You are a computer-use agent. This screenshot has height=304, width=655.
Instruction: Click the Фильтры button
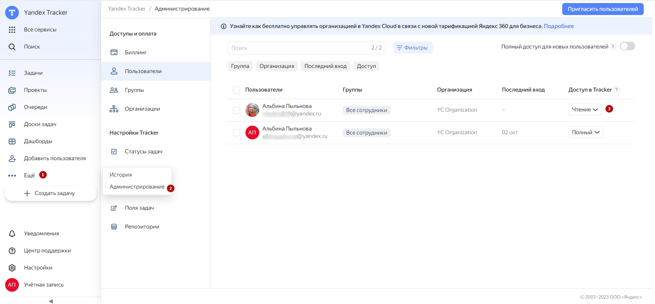pyautogui.click(x=413, y=48)
